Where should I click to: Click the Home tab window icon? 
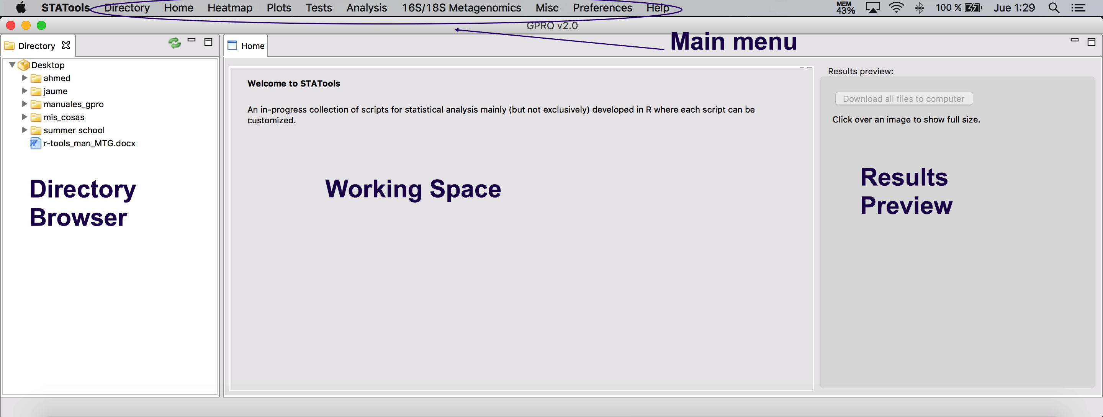coord(232,45)
